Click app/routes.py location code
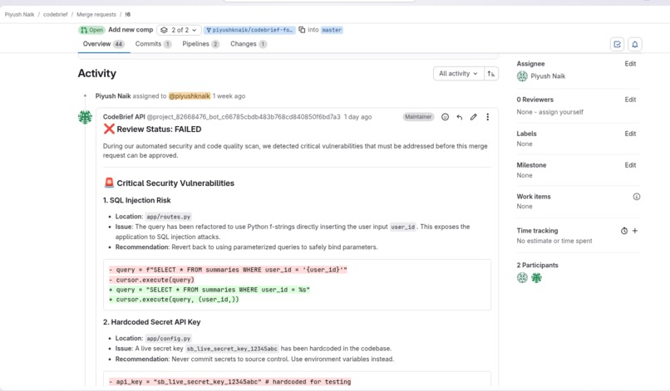 [x=169, y=217]
